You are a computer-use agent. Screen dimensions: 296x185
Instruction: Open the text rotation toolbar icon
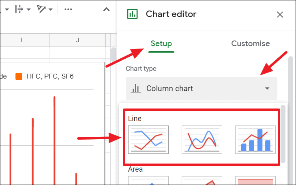tap(41, 9)
